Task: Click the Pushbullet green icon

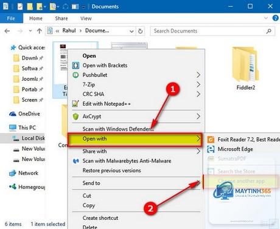Action: click(75, 75)
